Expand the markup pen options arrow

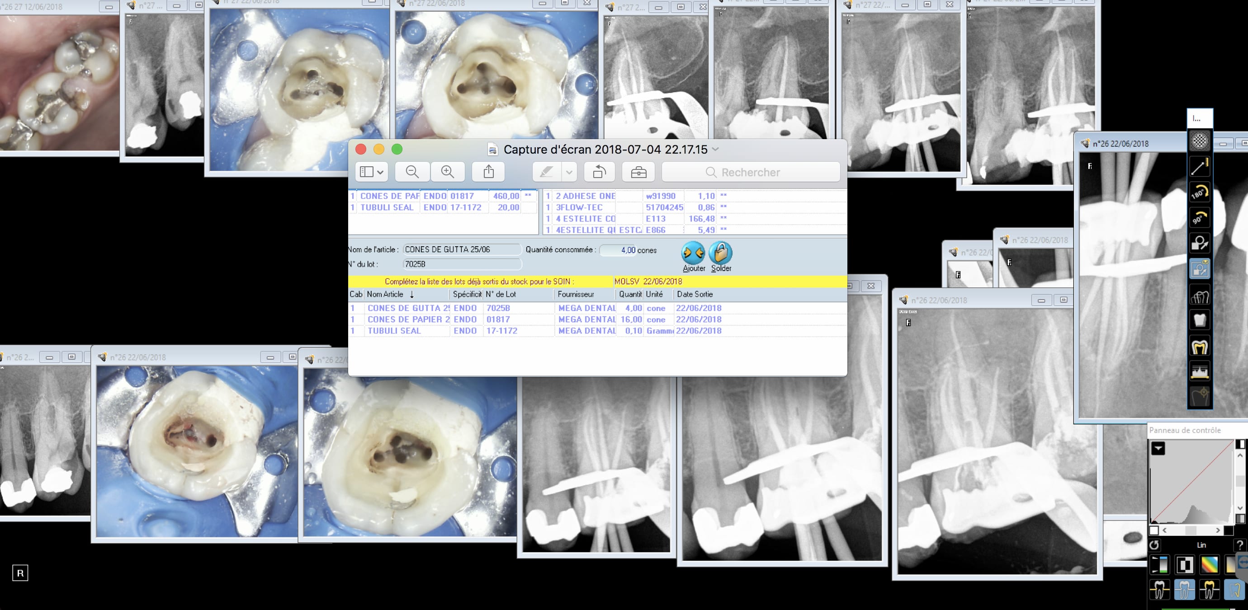coord(569,172)
